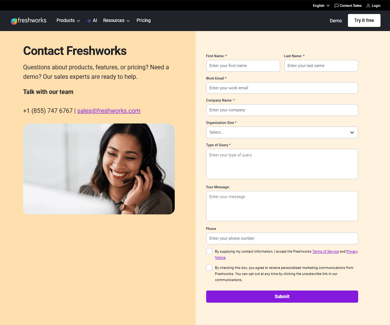Click the AI sparkle icon in navbar
390x325 pixels.
(89, 21)
